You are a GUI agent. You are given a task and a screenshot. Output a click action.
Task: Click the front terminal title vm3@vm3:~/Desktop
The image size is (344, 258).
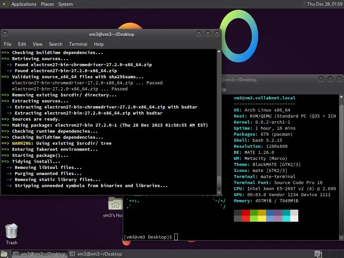(x=112, y=34)
